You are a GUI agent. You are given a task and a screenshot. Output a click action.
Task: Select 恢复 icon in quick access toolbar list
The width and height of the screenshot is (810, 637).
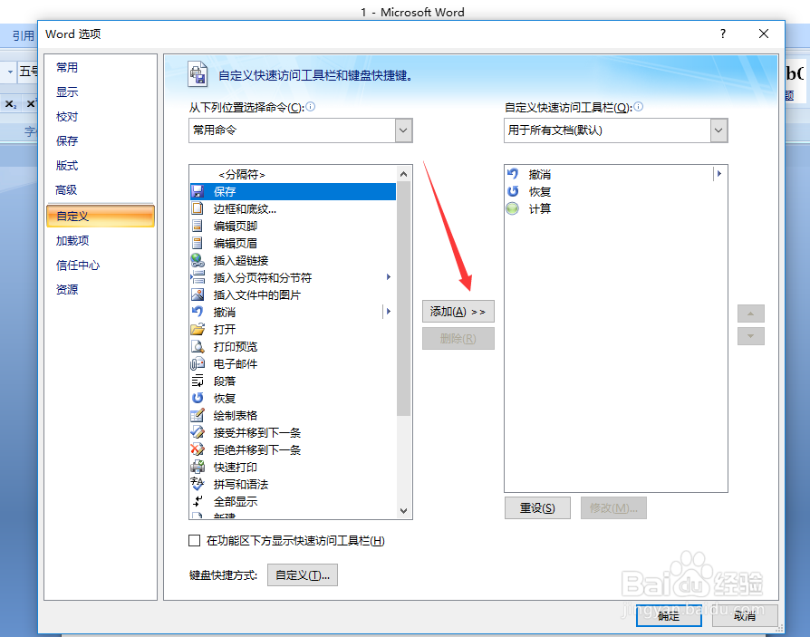tap(513, 191)
